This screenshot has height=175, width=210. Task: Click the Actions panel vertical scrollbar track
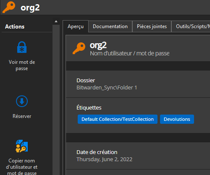56,100
